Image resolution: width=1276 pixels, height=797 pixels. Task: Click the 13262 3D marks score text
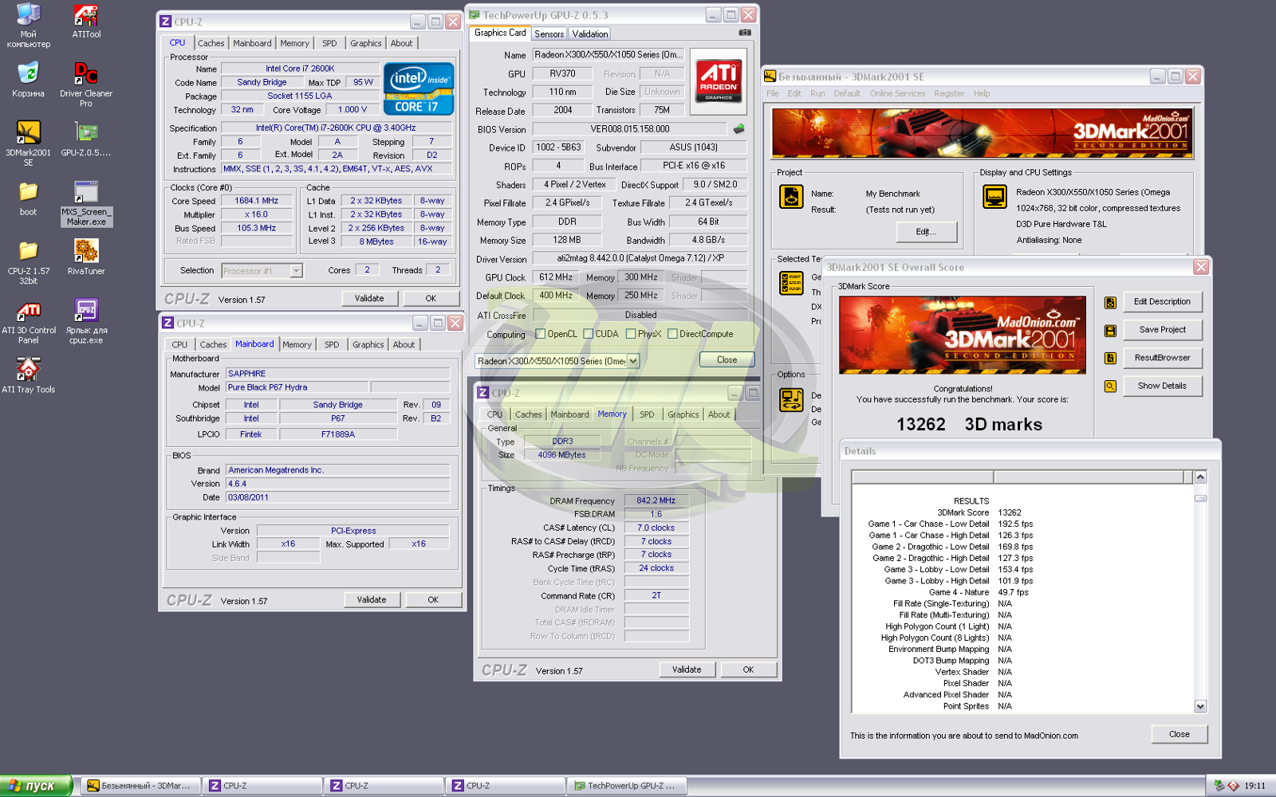pos(969,424)
